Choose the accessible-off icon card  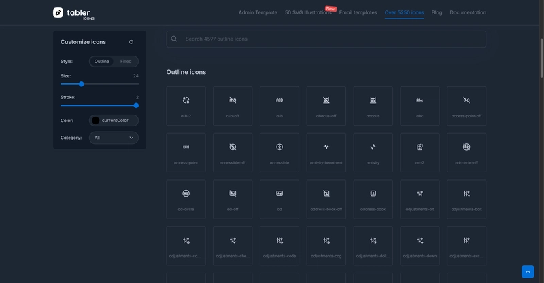tap(233, 153)
